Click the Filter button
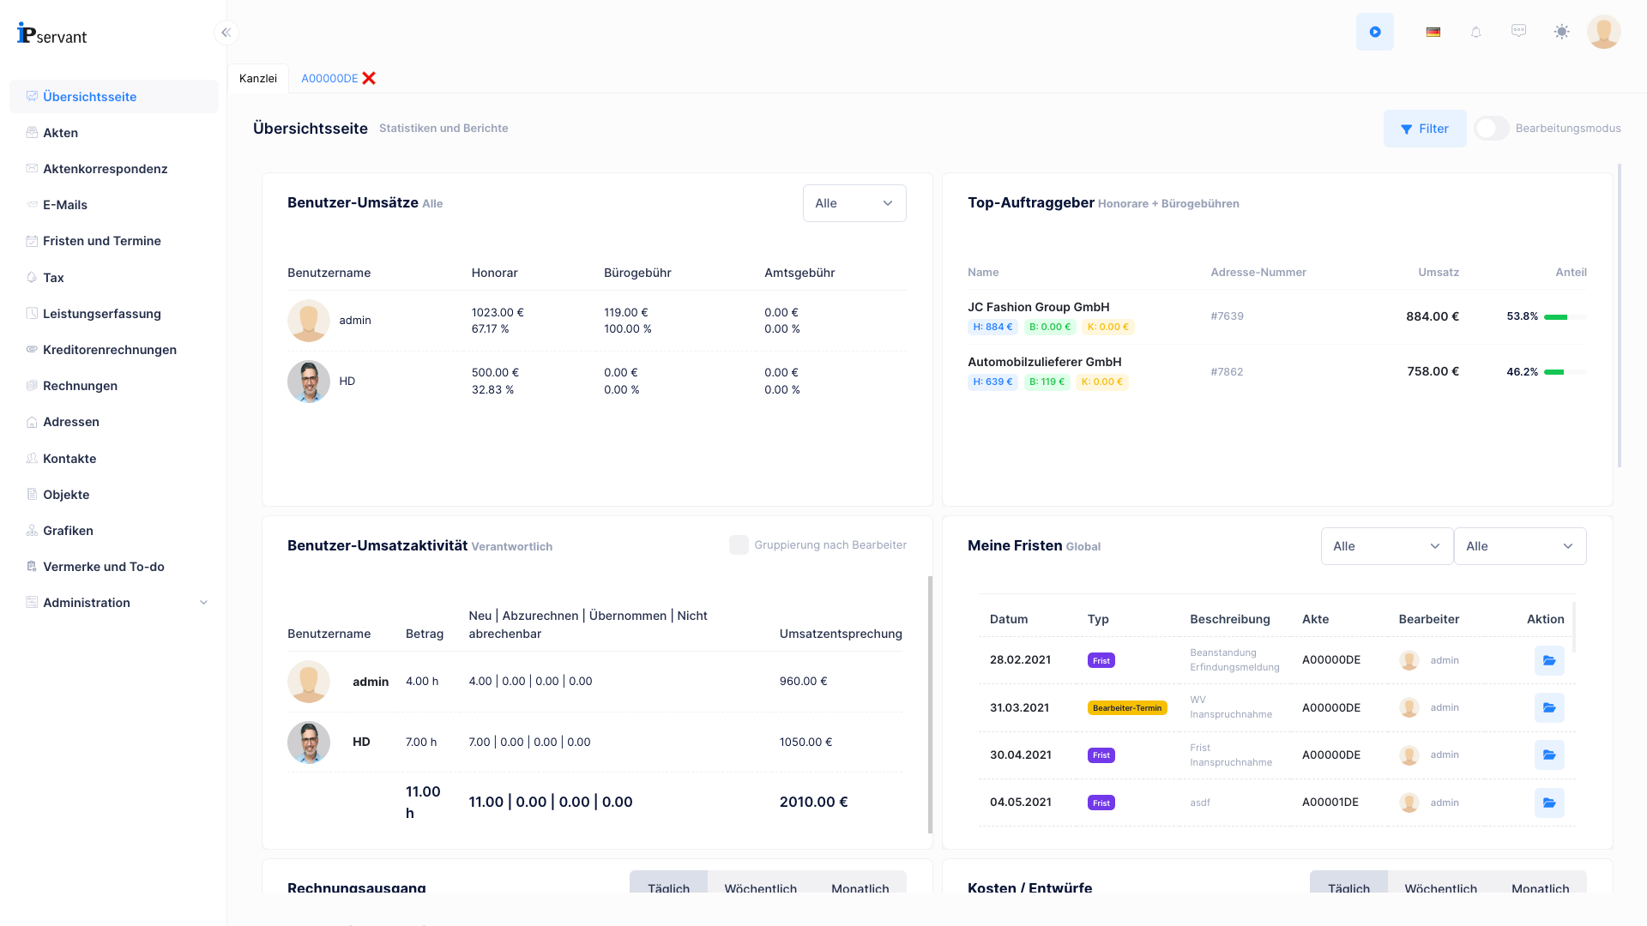The width and height of the screenshot is (1647, 926). tap(1425, 128)
